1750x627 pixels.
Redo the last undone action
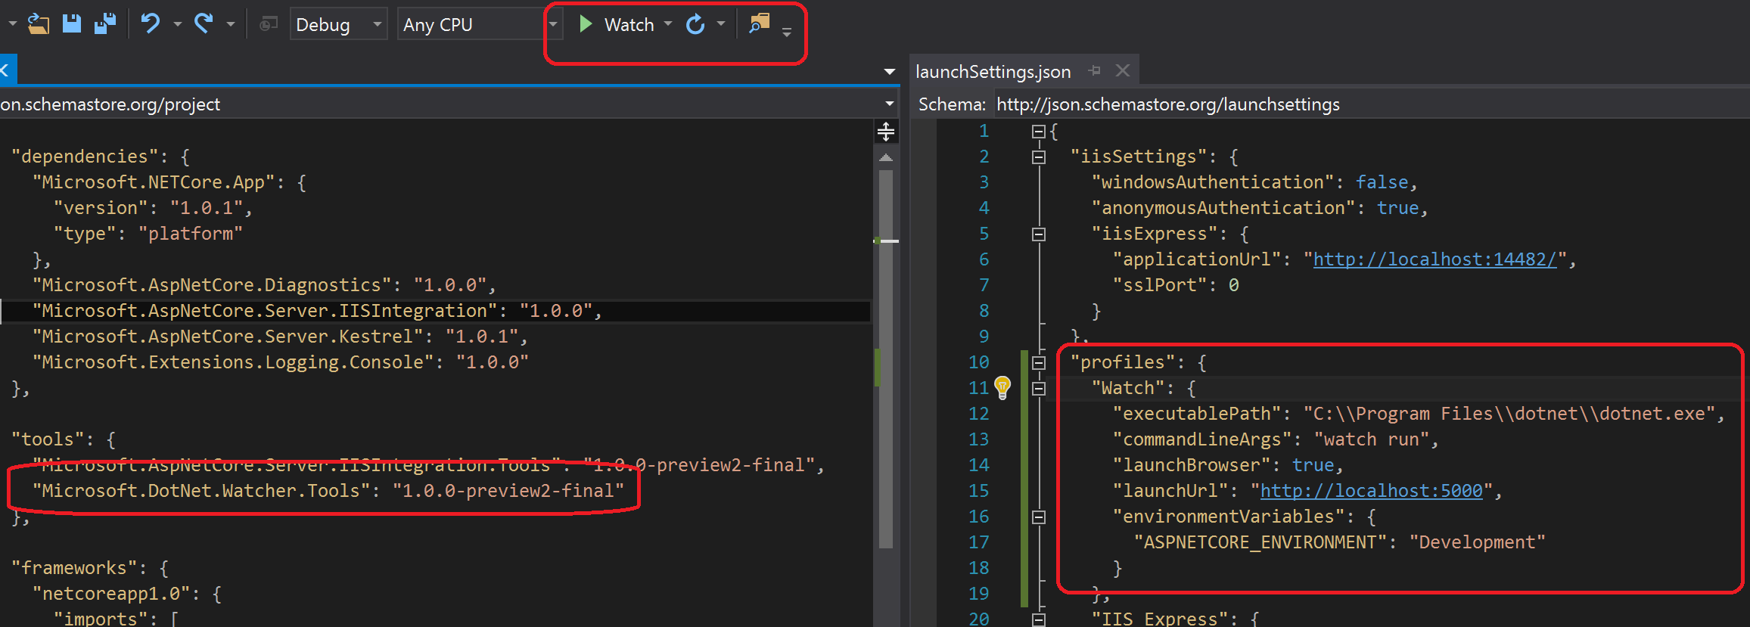(x=204, y=24)
